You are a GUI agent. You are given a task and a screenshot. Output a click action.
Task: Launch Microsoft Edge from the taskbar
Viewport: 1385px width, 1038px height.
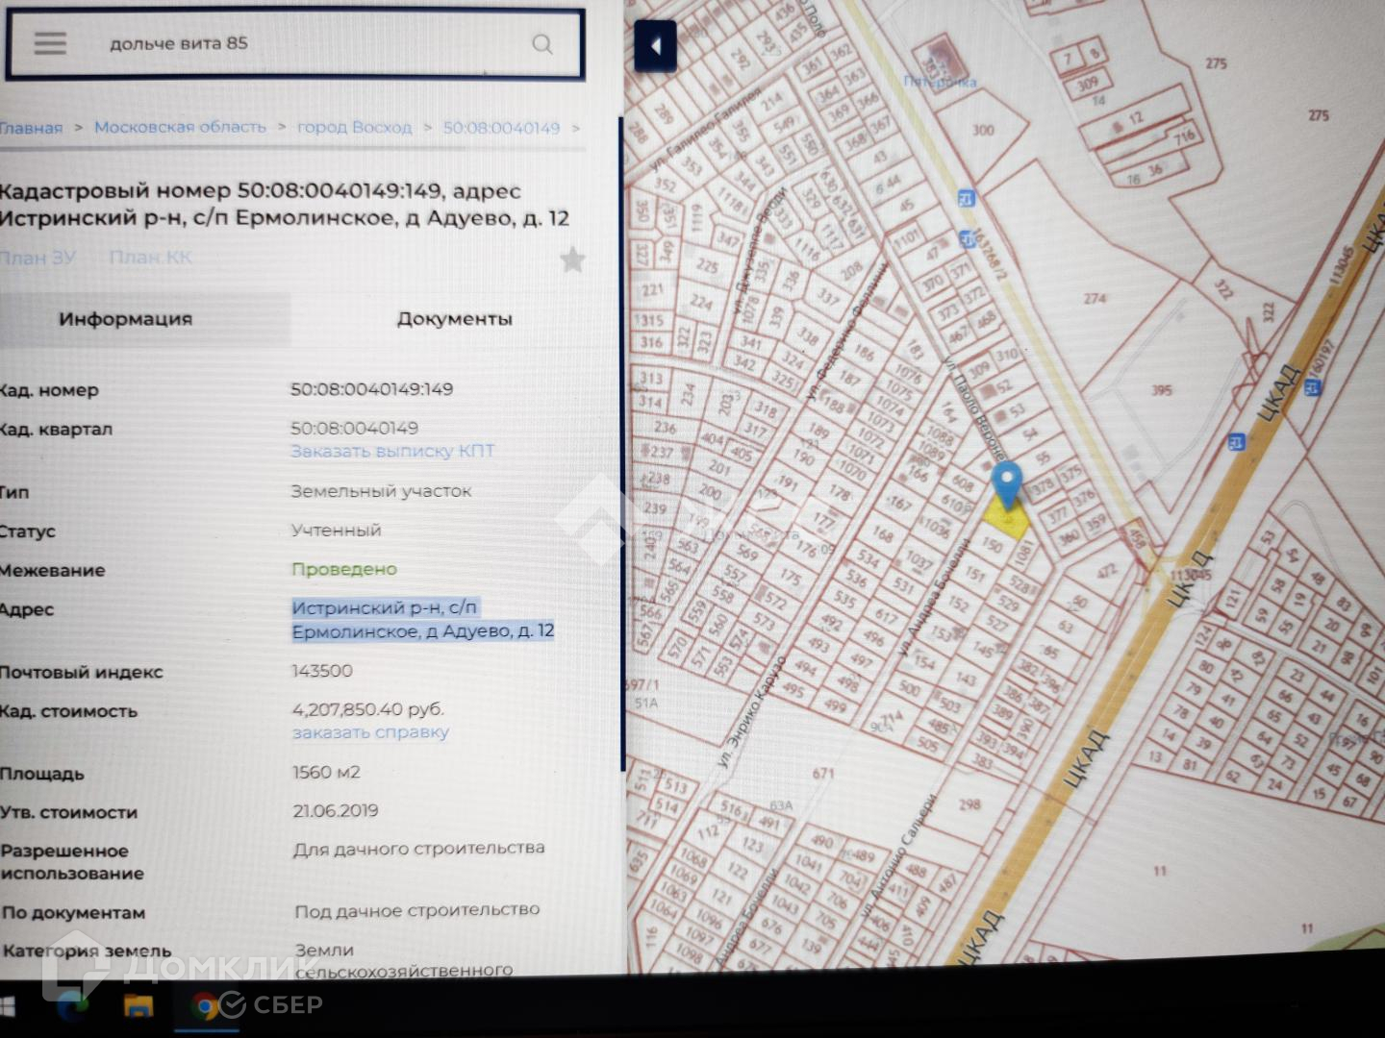[x=72, y=1006]
